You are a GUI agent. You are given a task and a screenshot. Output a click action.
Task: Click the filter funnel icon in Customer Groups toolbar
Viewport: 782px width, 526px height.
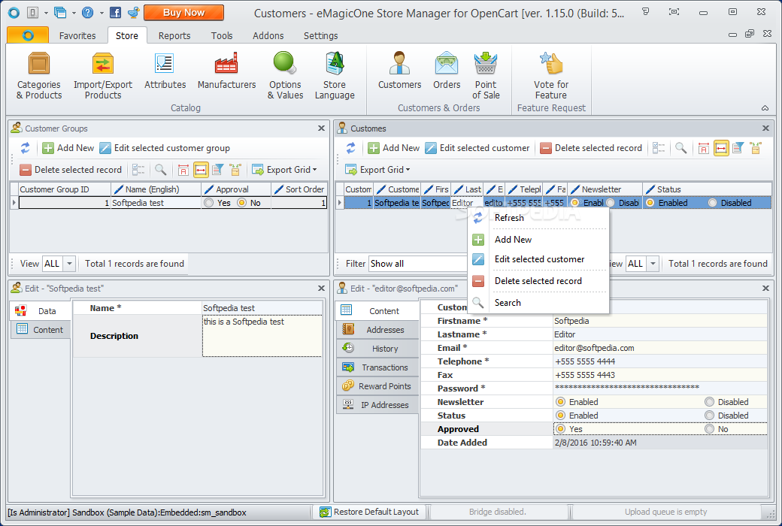[218, 170]
